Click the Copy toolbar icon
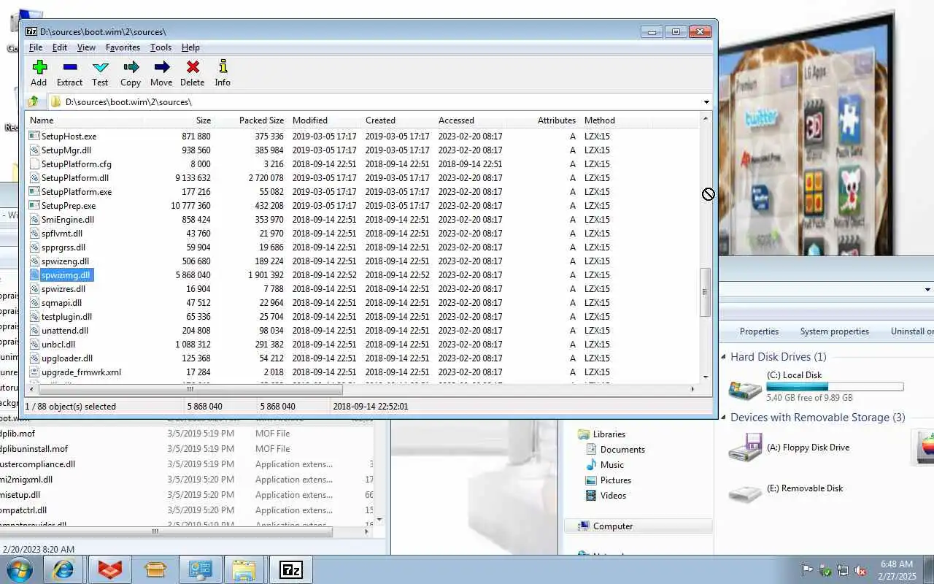The width and height of the screenshot is (934, 584). tap(131, 67)
